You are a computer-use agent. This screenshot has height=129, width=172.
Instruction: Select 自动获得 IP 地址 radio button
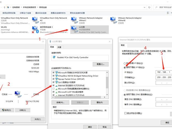[x=125, y=63]
